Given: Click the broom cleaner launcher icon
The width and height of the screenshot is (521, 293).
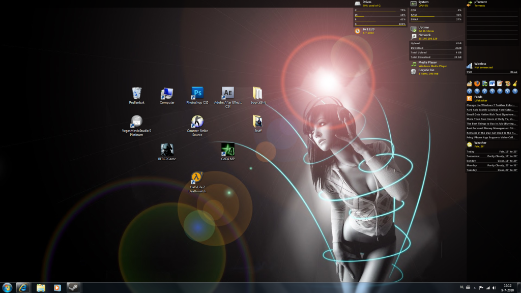Looking at the screenshot, I should point(515,83).
